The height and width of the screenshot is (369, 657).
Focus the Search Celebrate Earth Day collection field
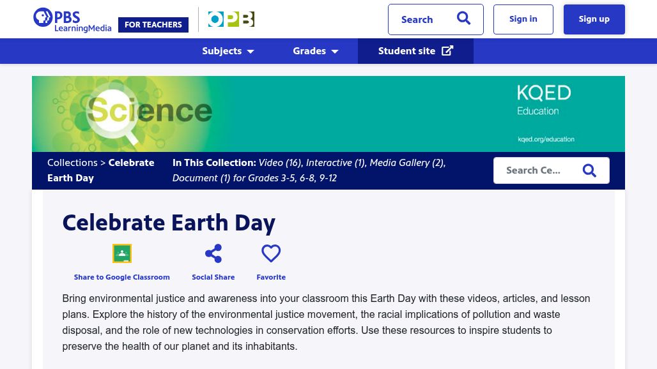coord(536,170)
